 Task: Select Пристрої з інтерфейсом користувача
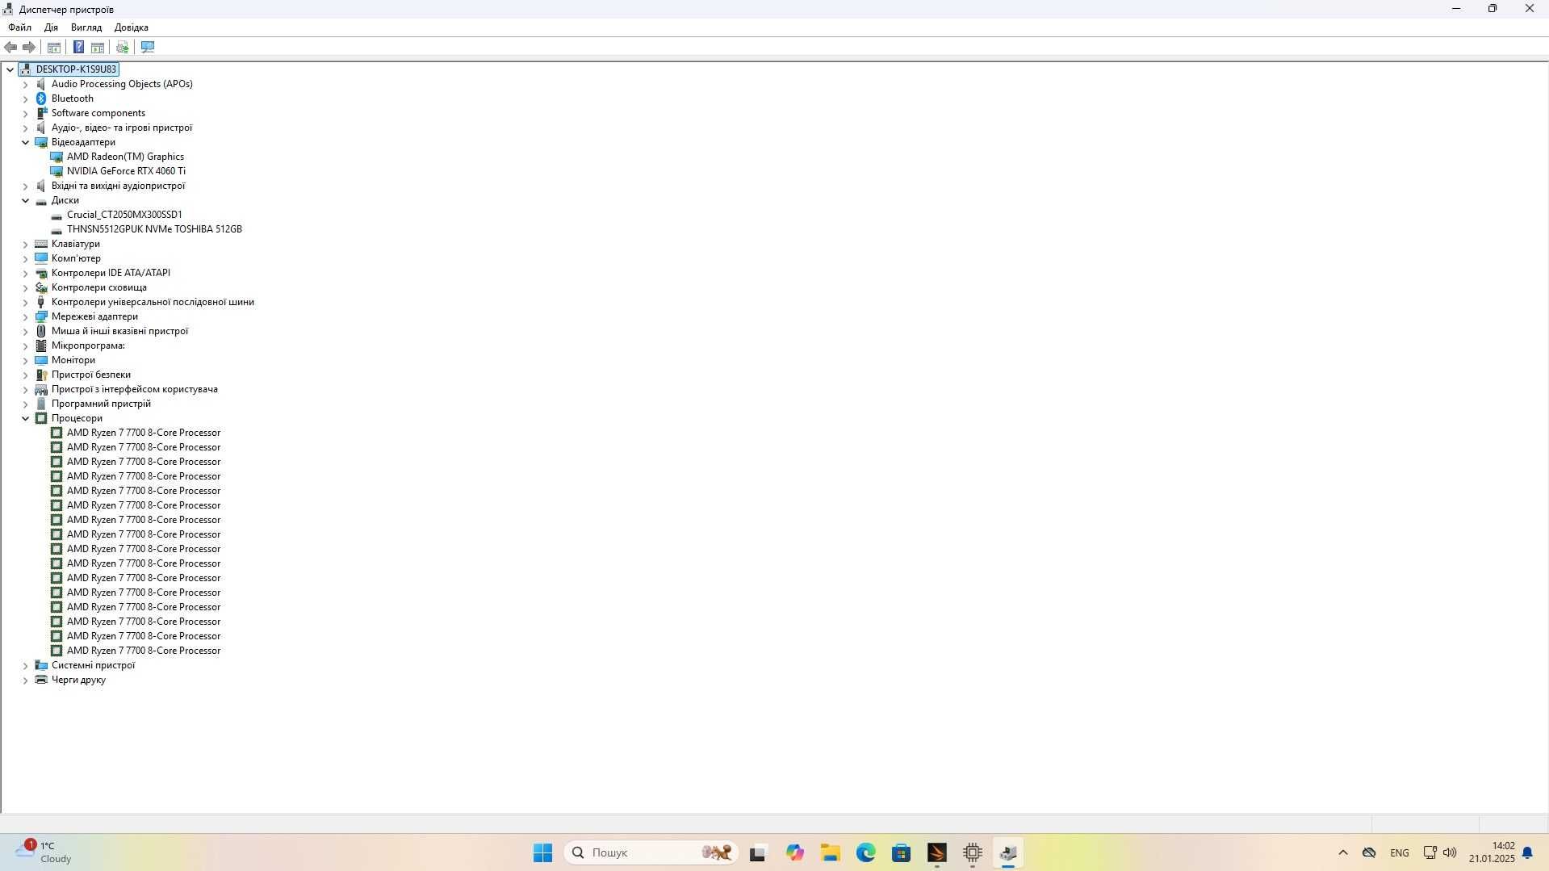click(x=135, y=389)
